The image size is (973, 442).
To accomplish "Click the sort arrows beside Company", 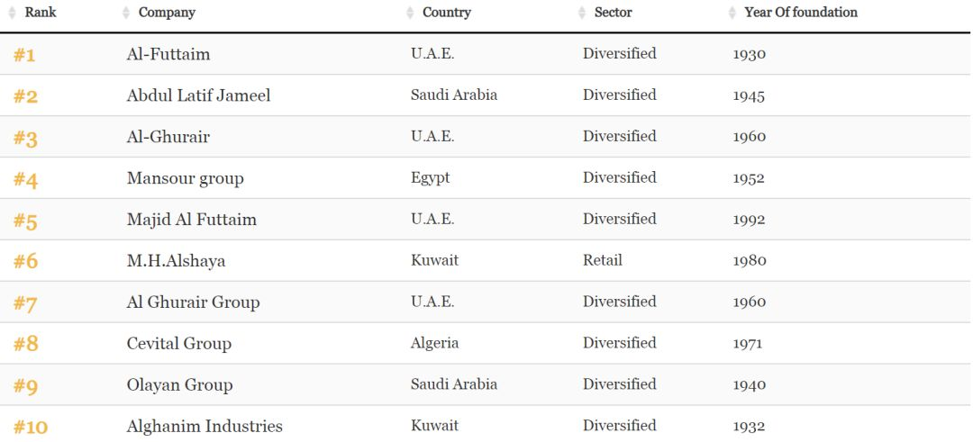I will click(126, 13).
